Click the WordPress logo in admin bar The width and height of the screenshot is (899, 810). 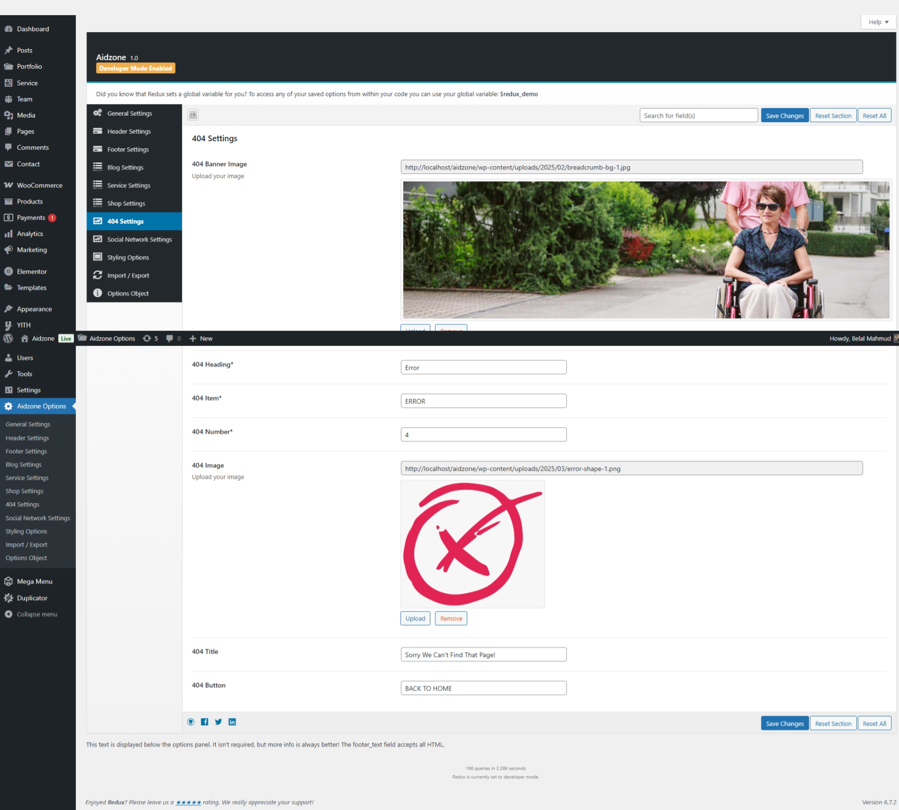(x=8, y=339)
